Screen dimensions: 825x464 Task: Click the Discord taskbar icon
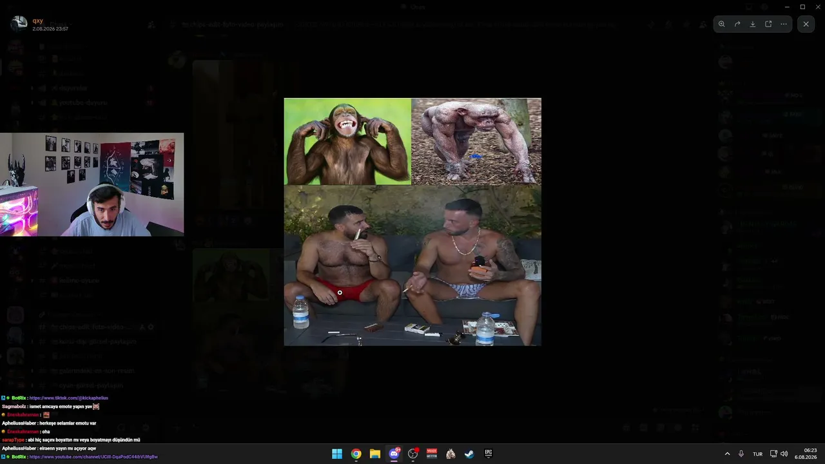394,454
